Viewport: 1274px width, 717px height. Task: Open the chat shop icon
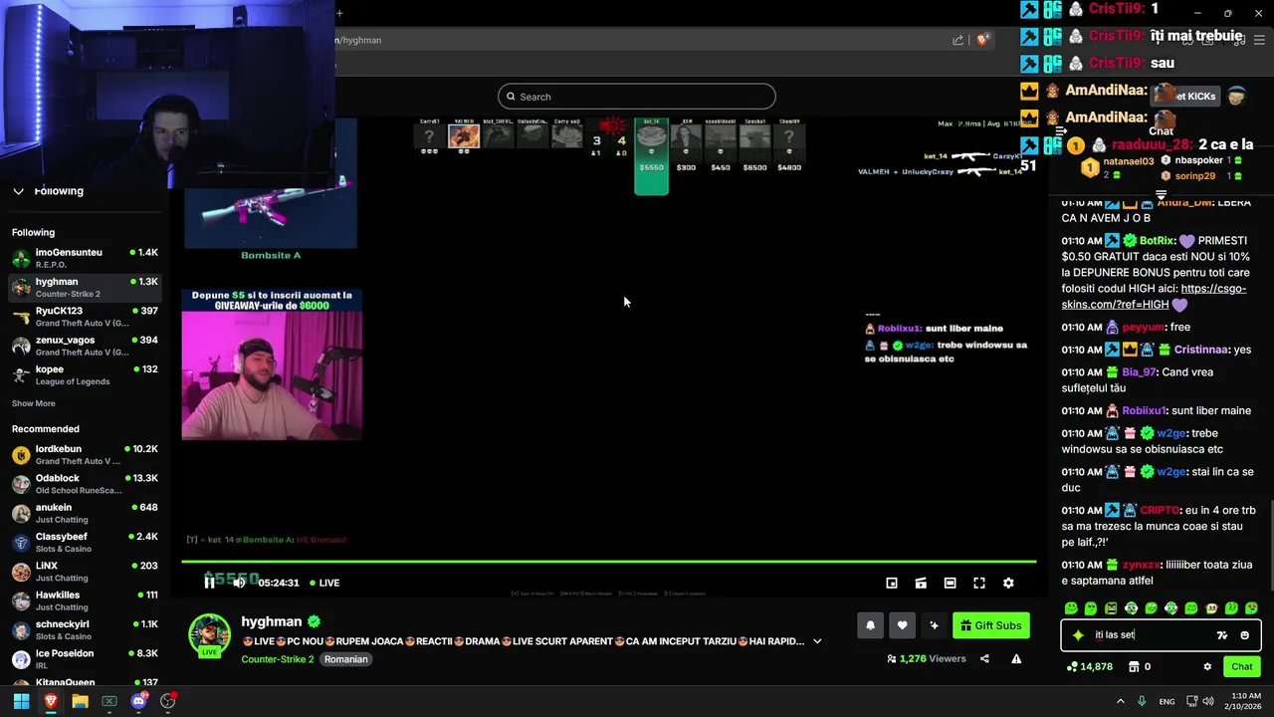click(1133, 666)
